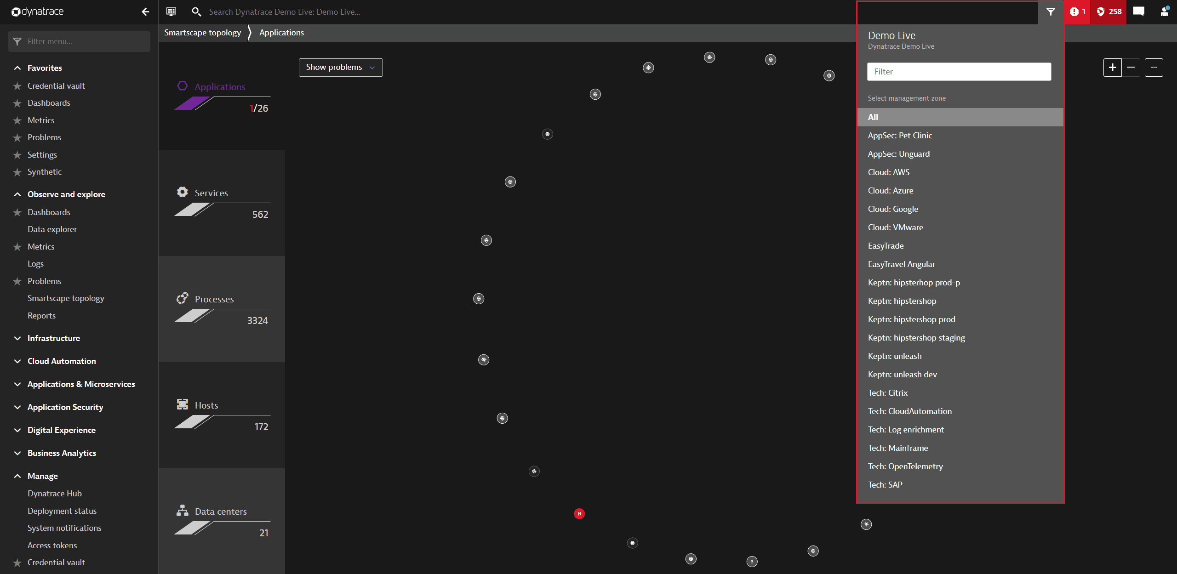Open the dashboard monitor icon in the top bar

[x=171, y=12]
